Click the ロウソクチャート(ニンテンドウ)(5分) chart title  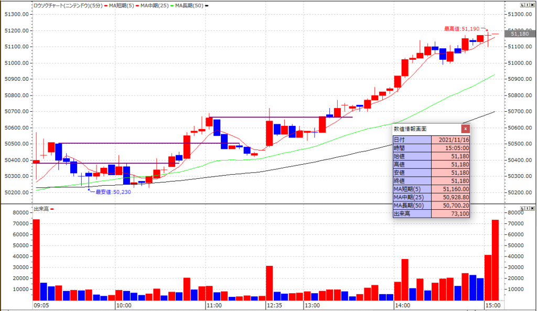pos(67,5)
